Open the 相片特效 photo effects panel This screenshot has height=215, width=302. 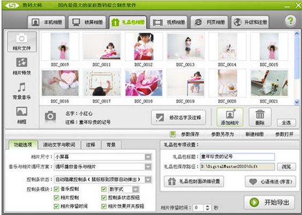(x=22, y=66)
